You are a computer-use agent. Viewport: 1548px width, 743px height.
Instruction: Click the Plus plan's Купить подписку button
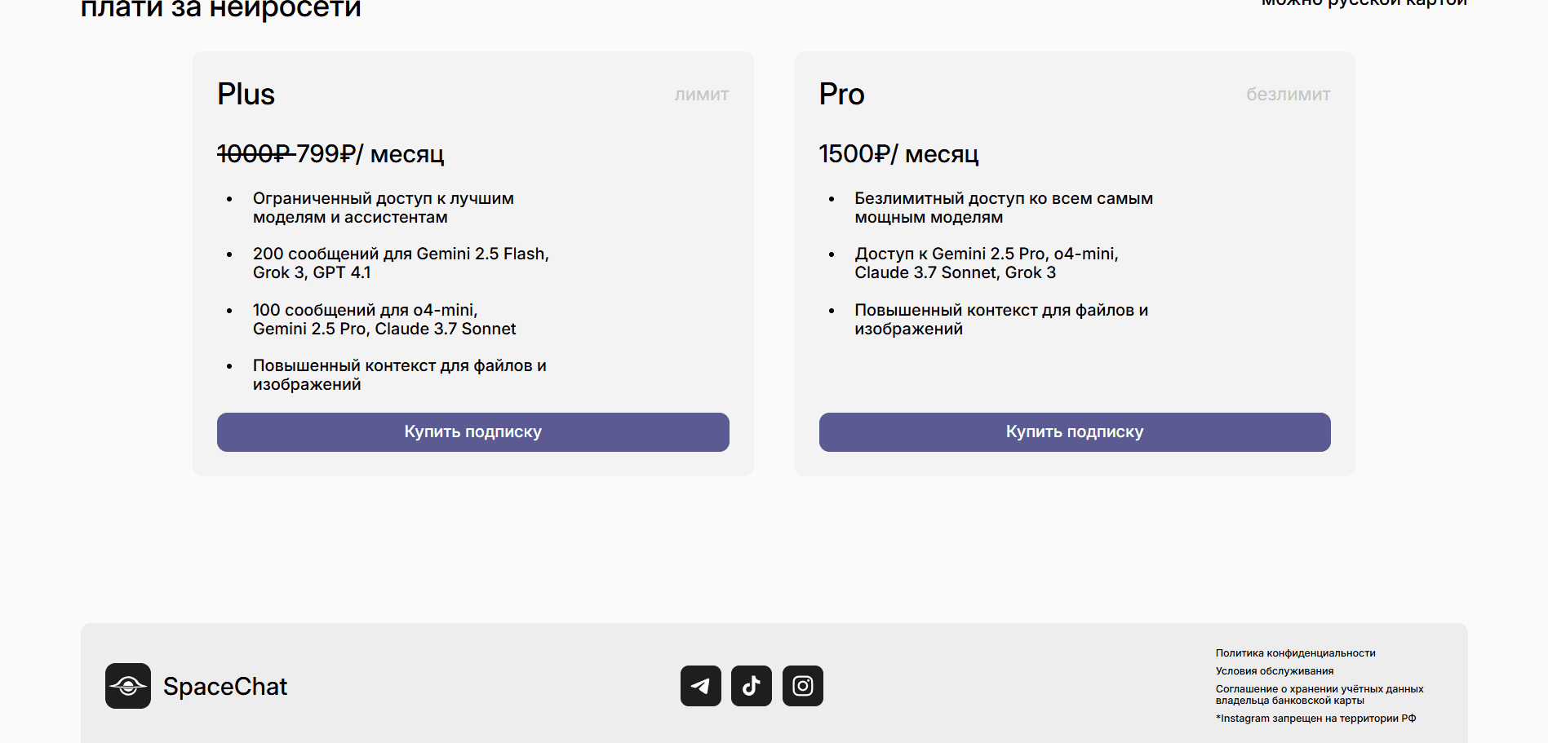click(x=472, y=432)
